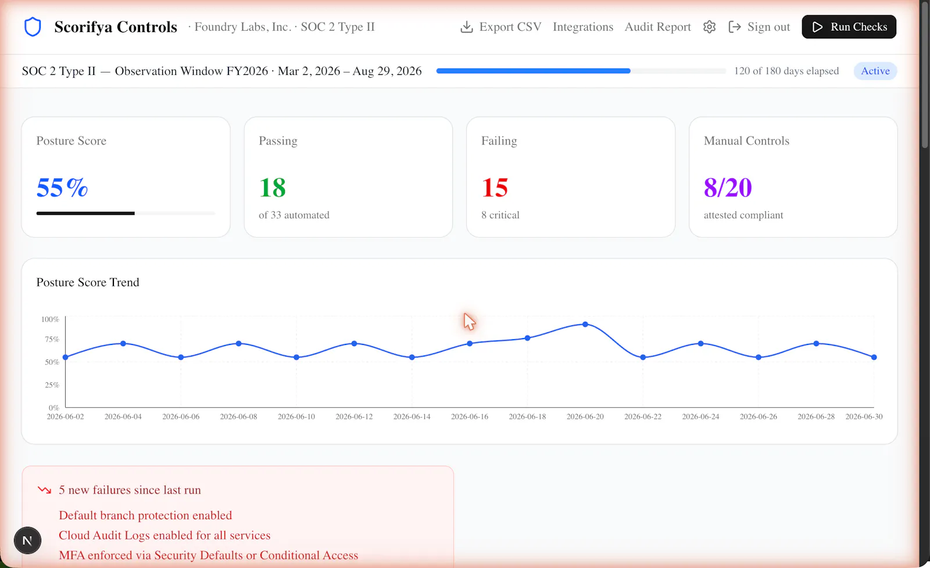Image resolution: width=930 pixels, height=568 pixels.
Task: Click the failing count 15
Action: (495, 188)
